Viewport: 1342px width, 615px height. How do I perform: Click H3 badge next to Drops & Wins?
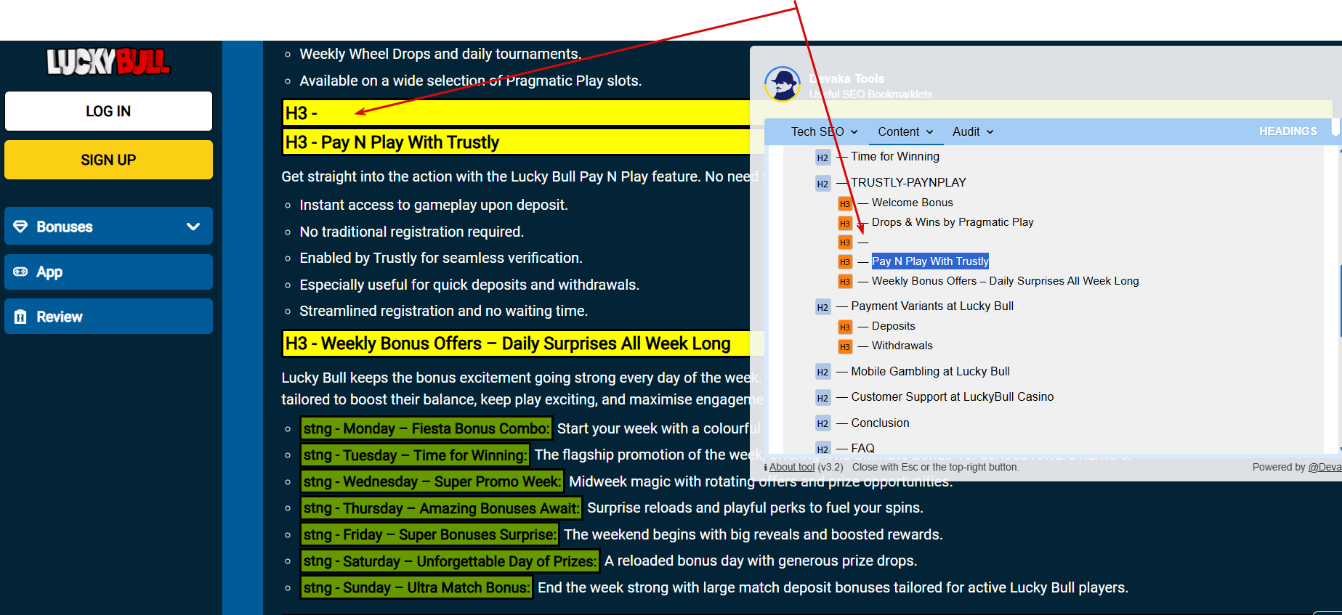[845, 224]
